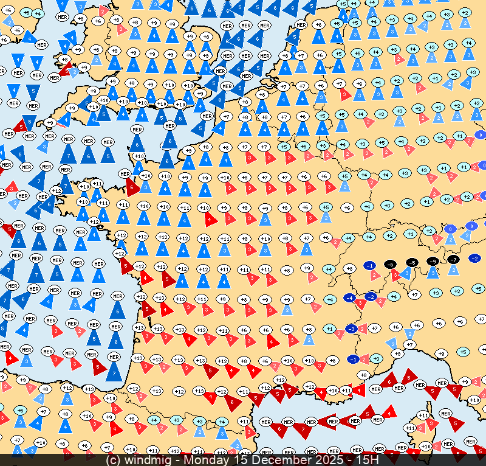
Task: Click the windmig copyright text
Action: [141, 460]
